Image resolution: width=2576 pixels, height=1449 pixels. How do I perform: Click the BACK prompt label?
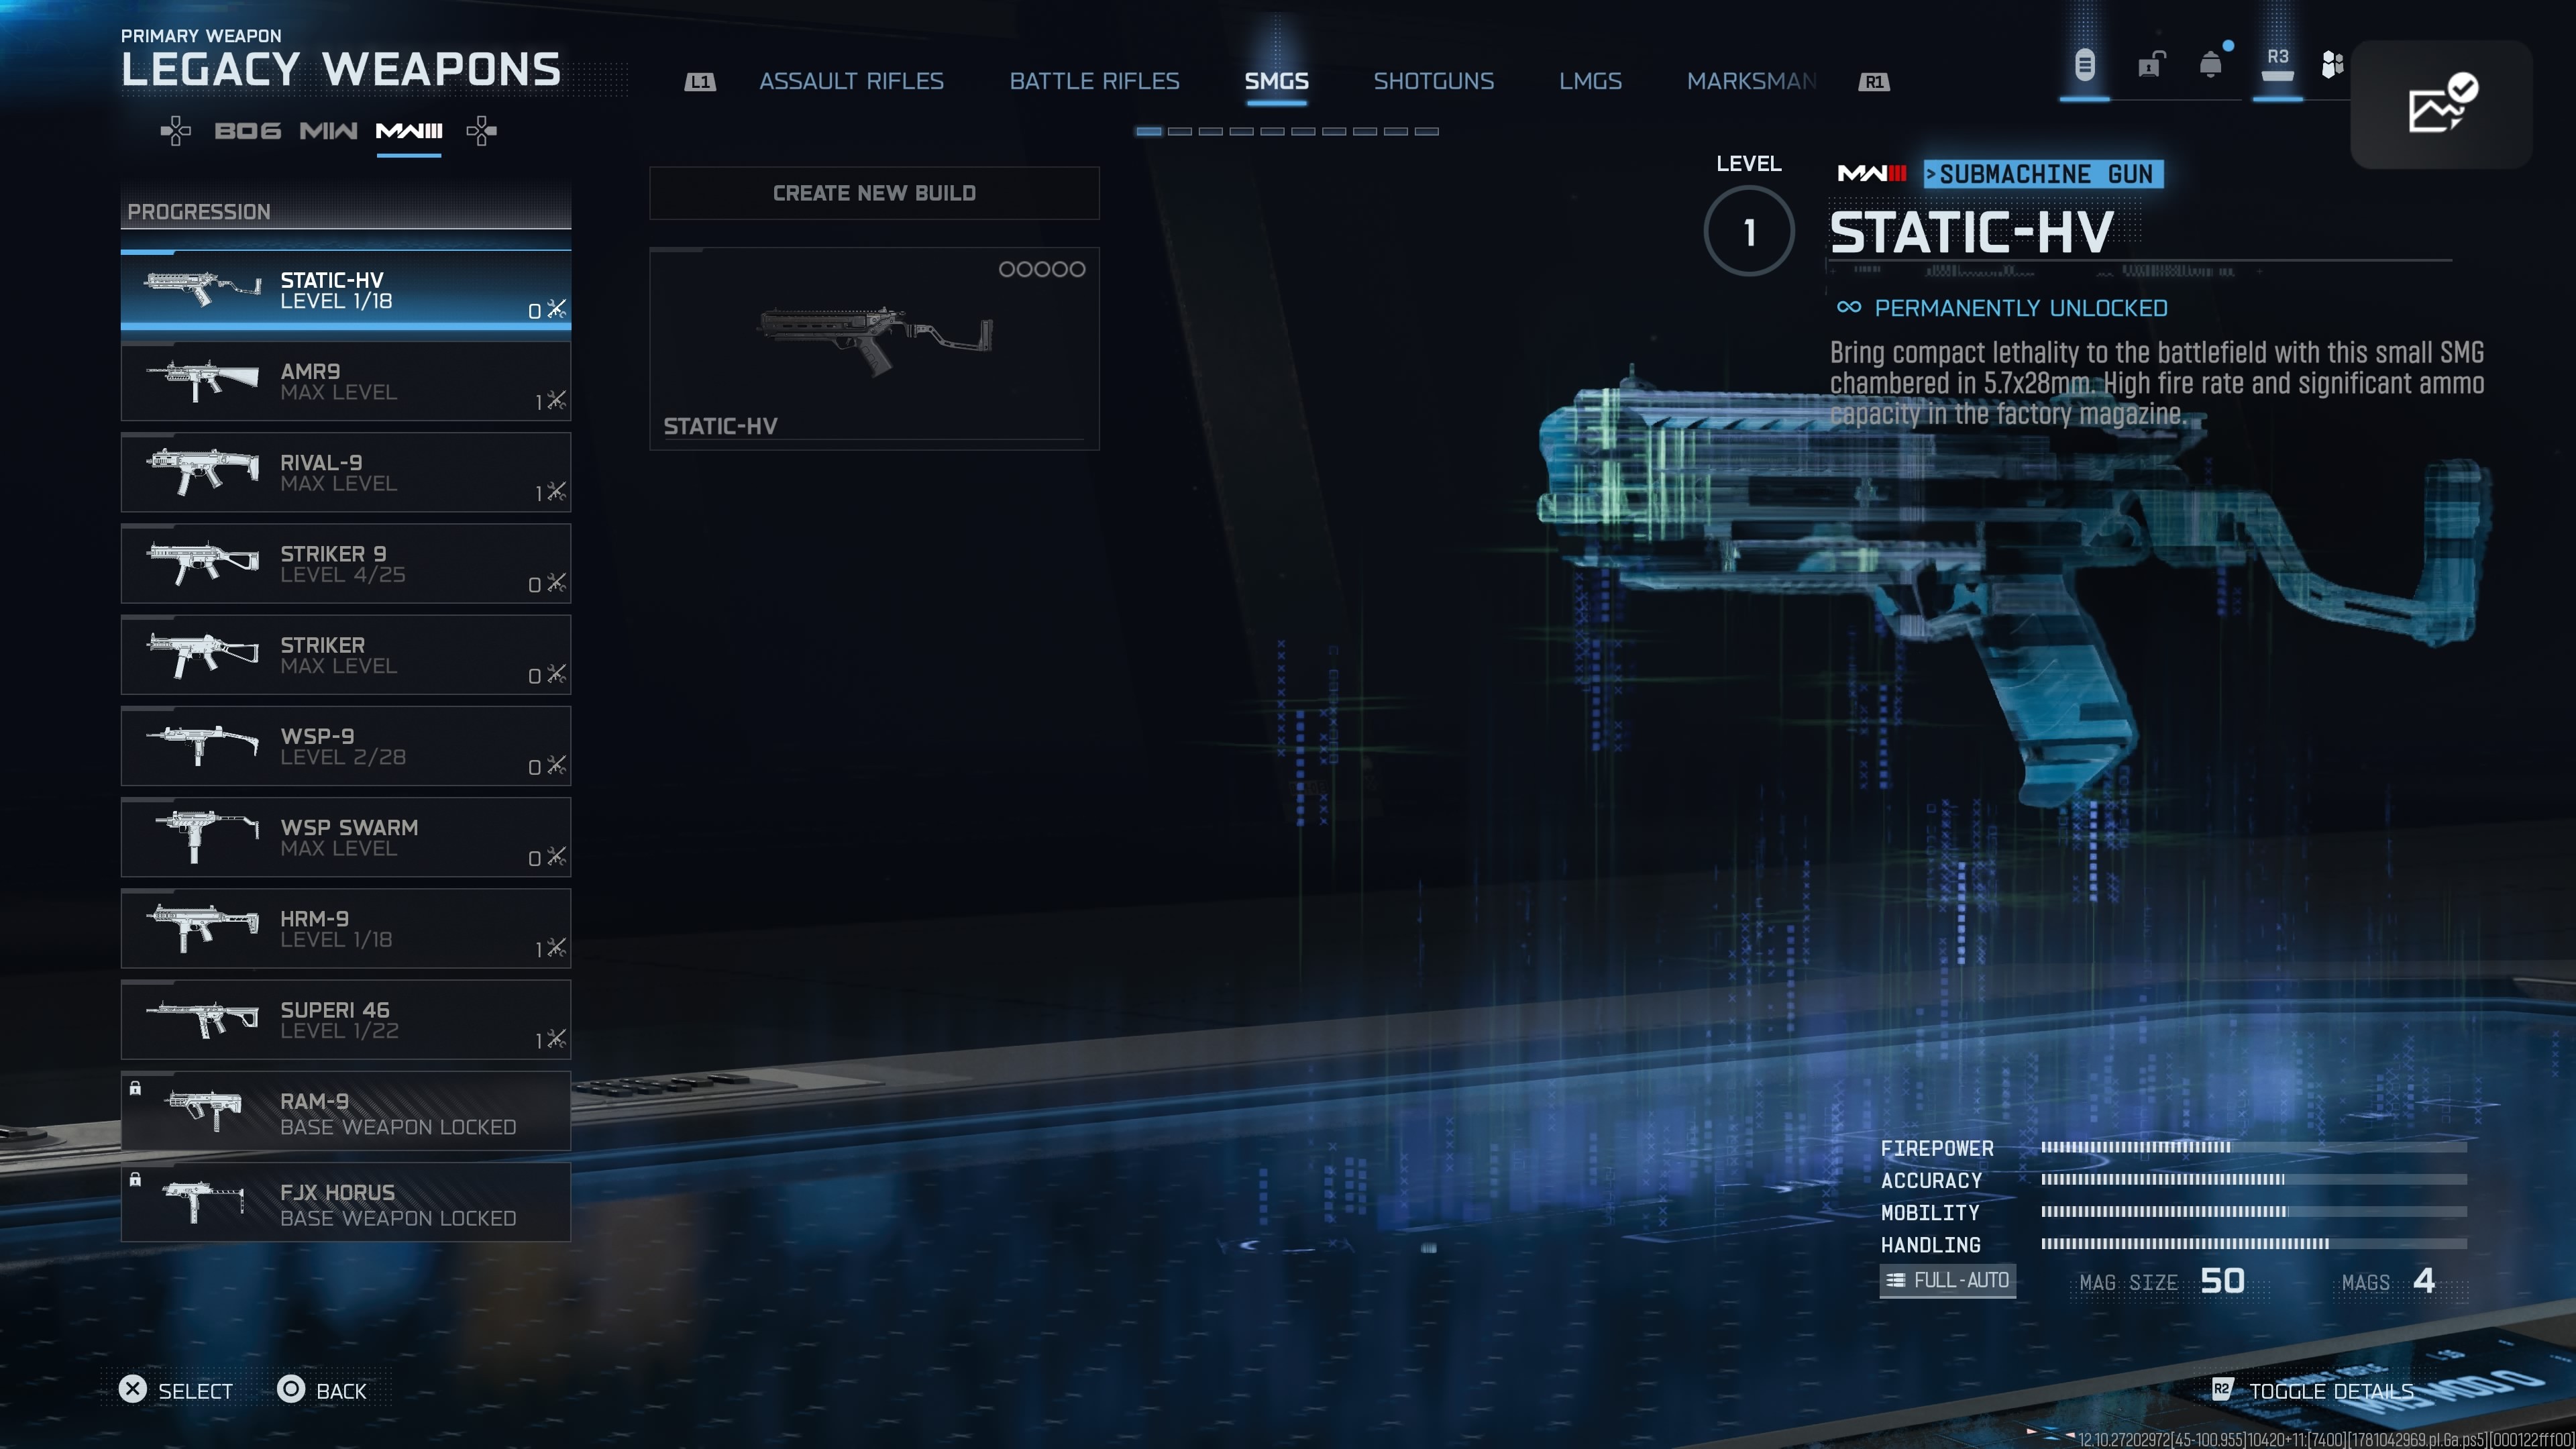coord(341,1391)
